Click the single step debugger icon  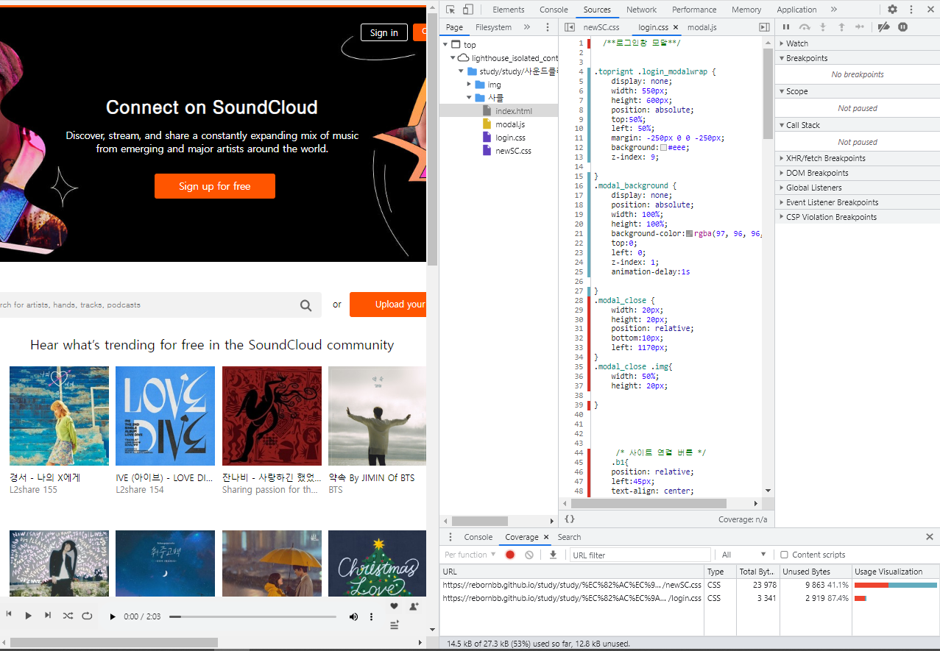pyautogui.click(x=859, y=27)
